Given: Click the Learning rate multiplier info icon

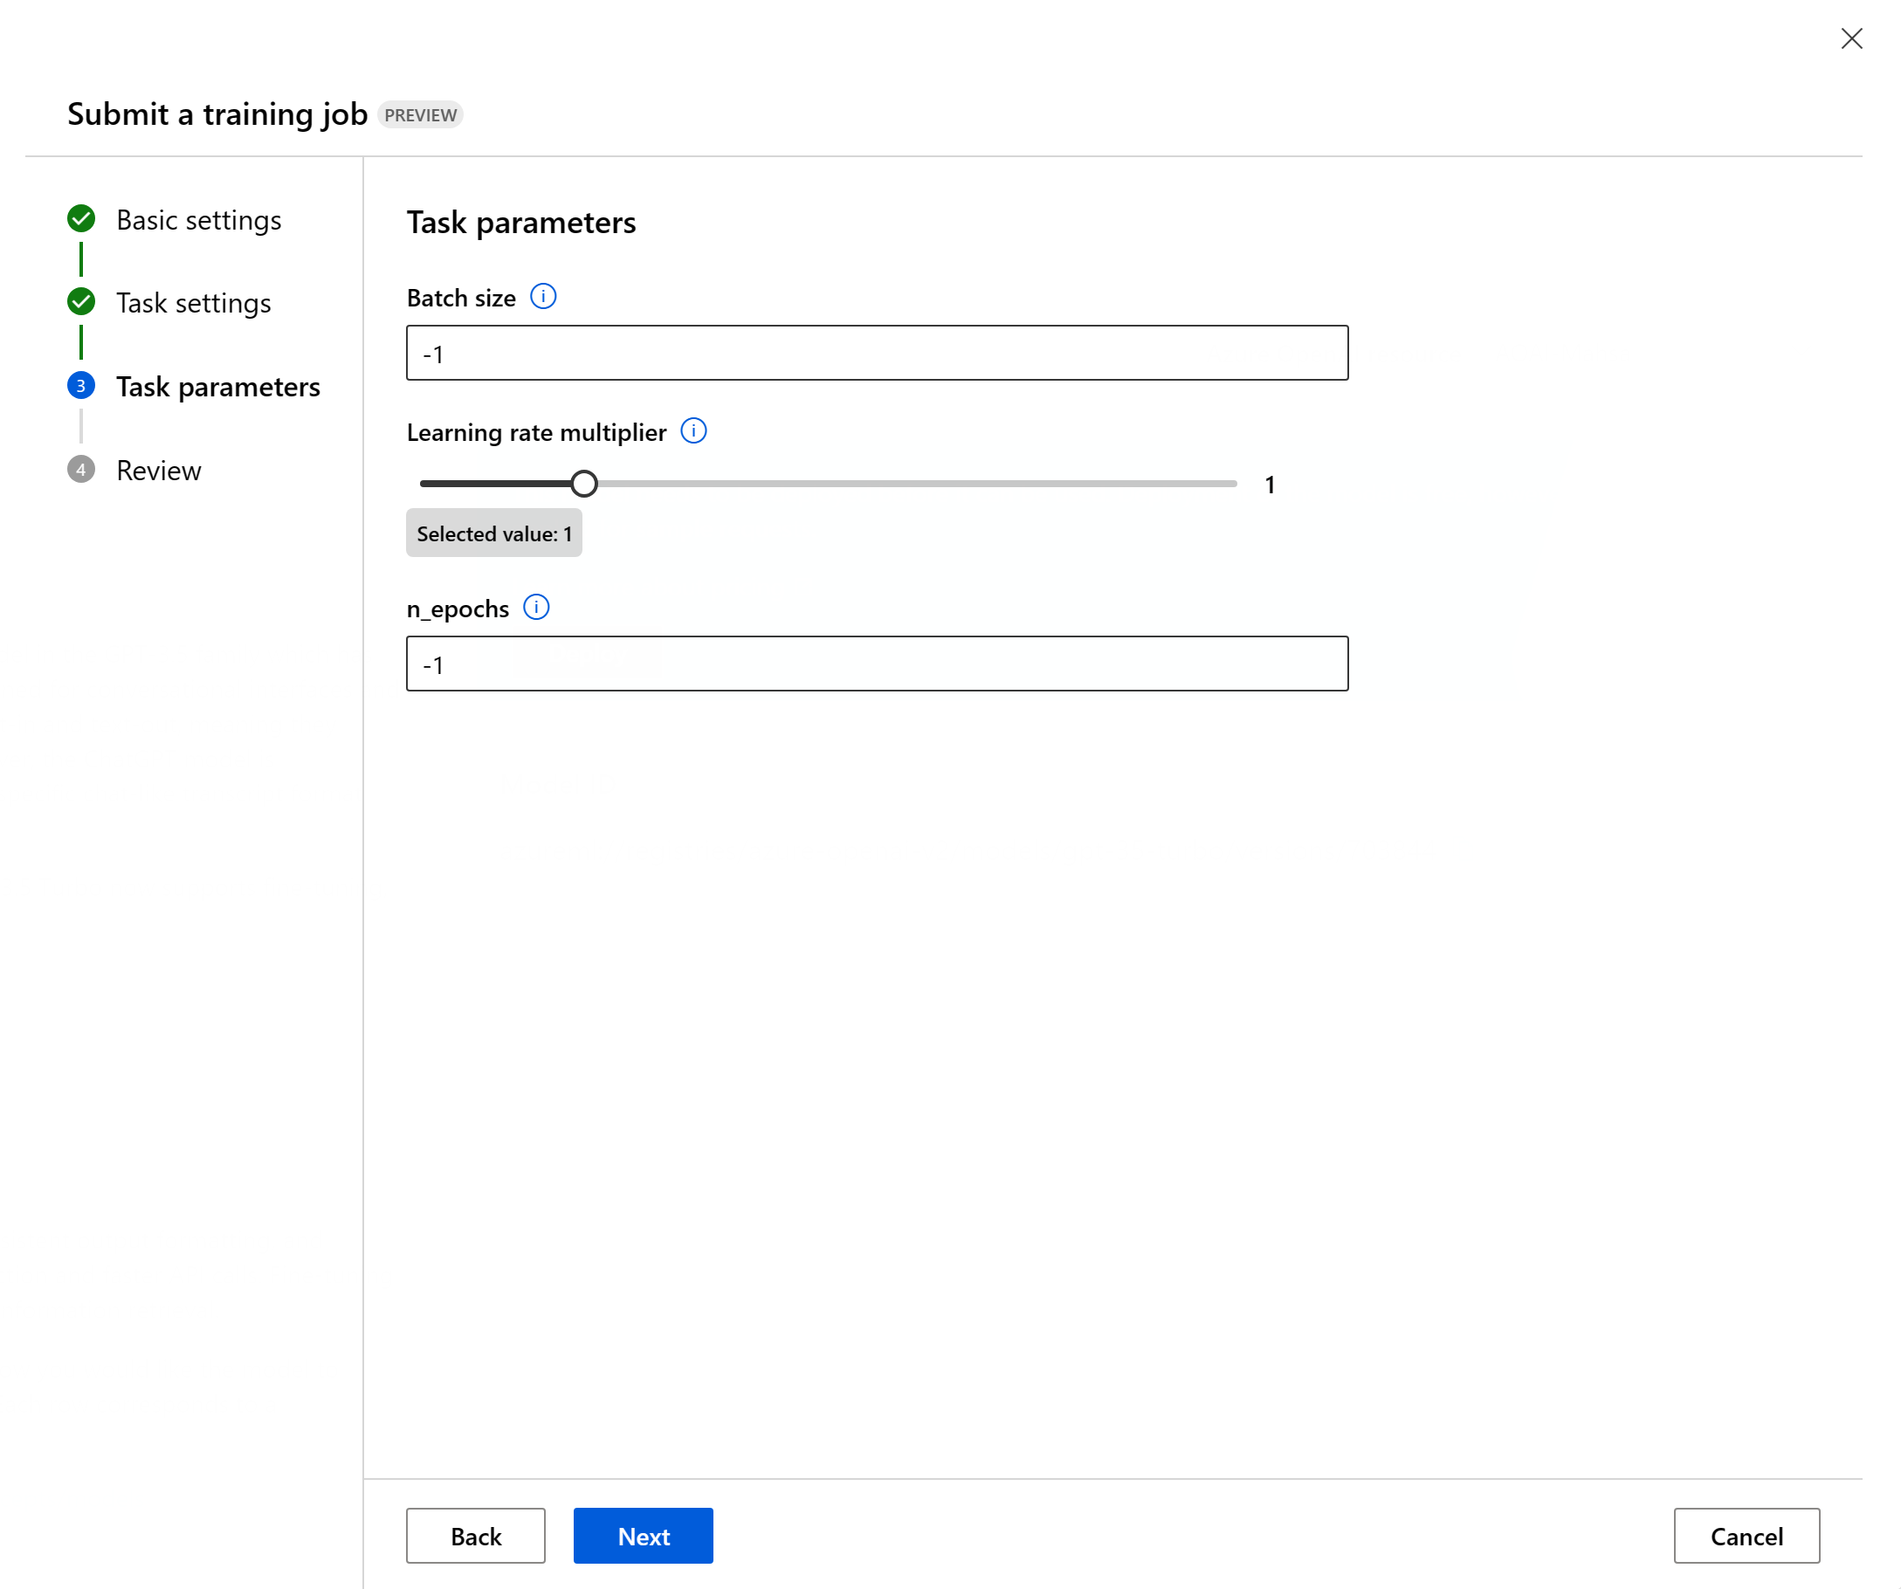Looking at the screenshot, I should (x=693, y=430).
